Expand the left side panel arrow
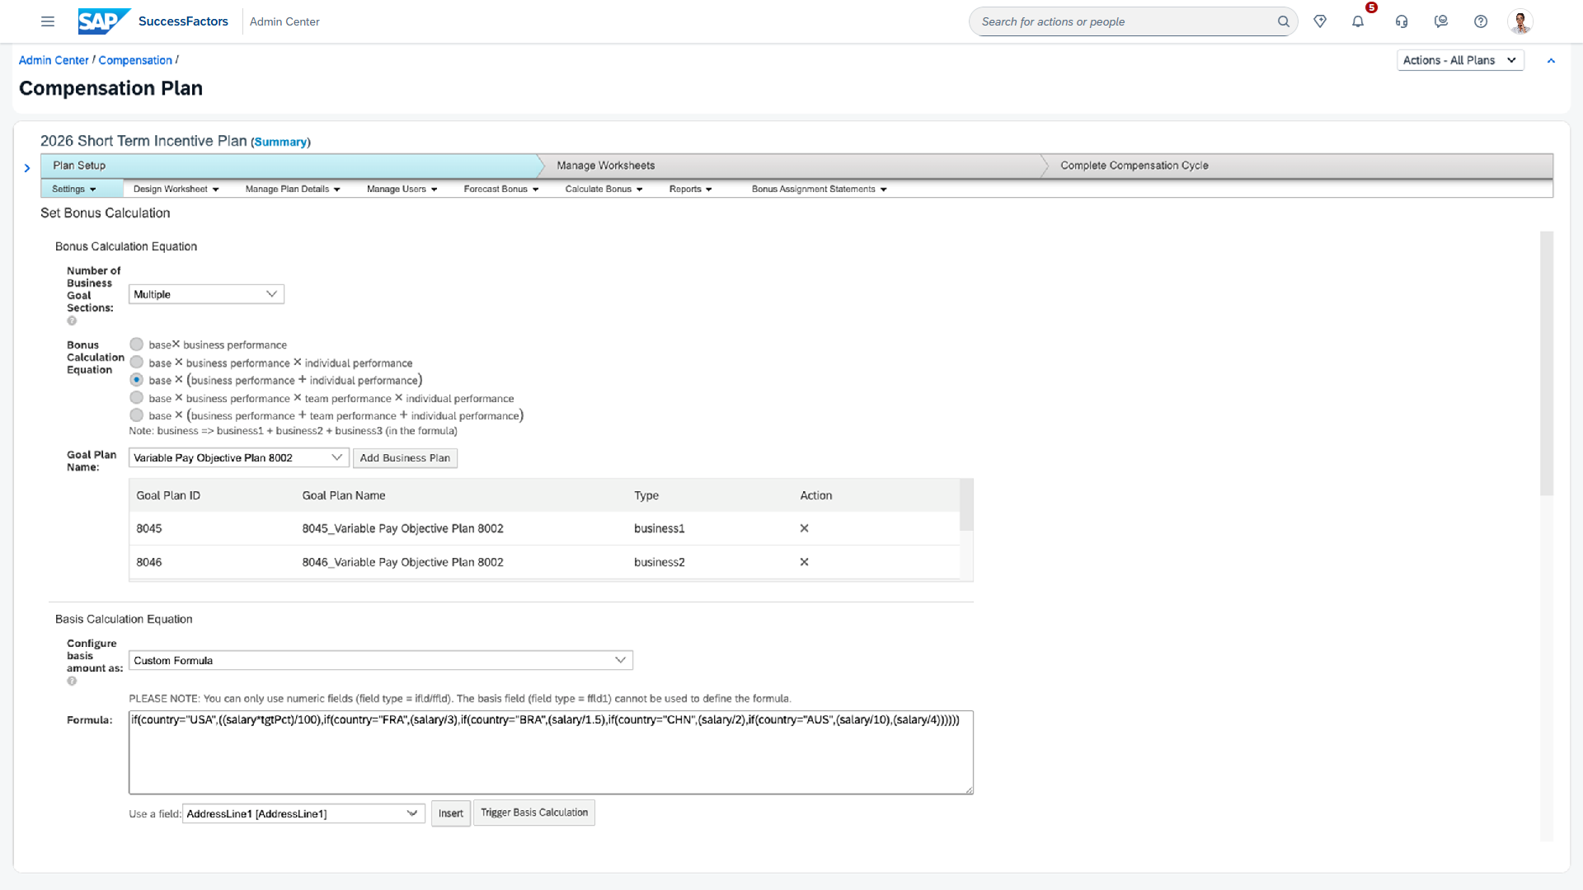 tap(27, 168)
